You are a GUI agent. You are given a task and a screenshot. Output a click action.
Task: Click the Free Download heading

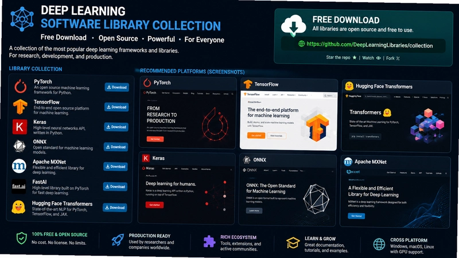coord(346,20)
